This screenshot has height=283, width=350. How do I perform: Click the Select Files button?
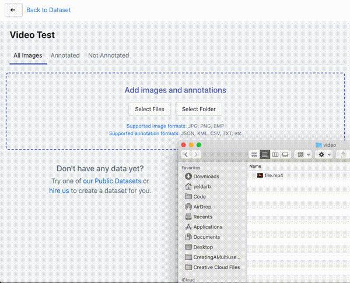tap(149, 109)
